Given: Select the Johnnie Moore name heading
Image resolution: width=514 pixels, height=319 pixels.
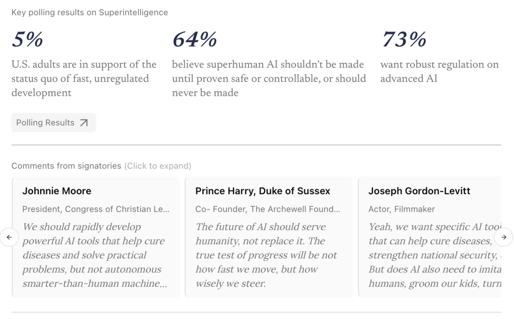Looking at the screenshot, I should pos(57,191).
